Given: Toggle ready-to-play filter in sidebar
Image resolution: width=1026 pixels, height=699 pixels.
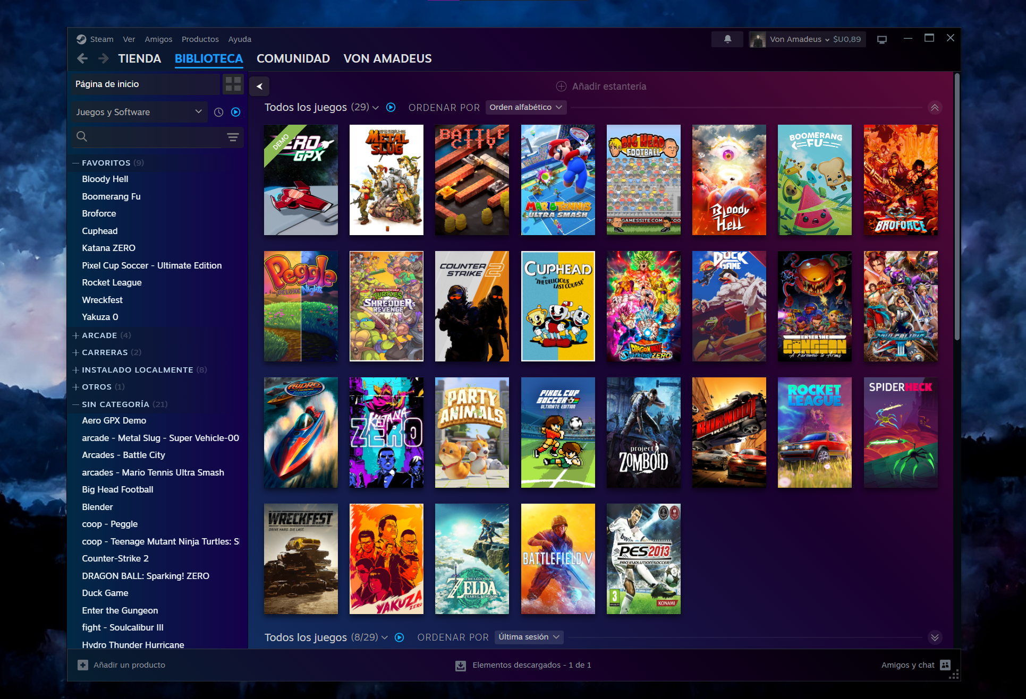Looking at the screenshot, I should point(236,112).
